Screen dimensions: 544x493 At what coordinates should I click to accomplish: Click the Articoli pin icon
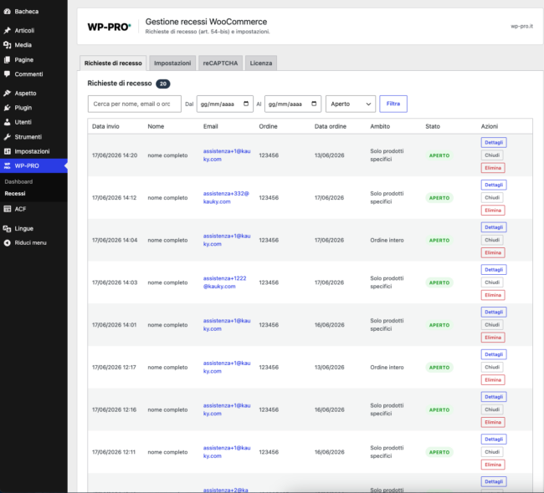[7, 30]
